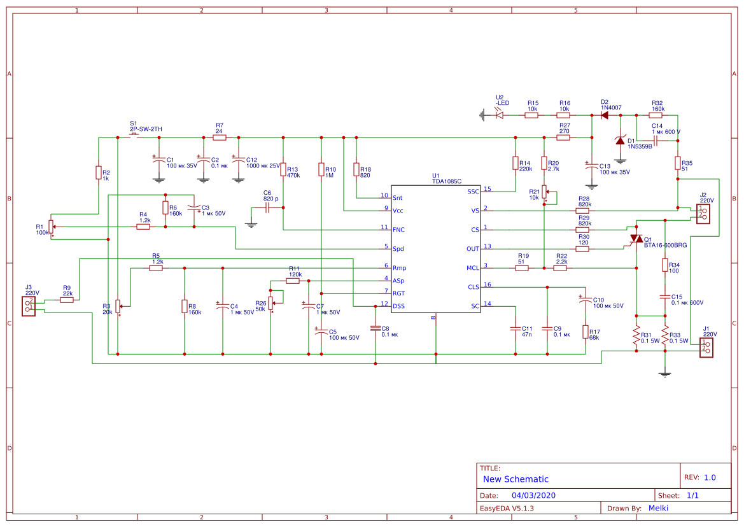Screen dimensions: 744x527
Task: Select the TDA1085C chip U1
Action: tap(435, 248)
